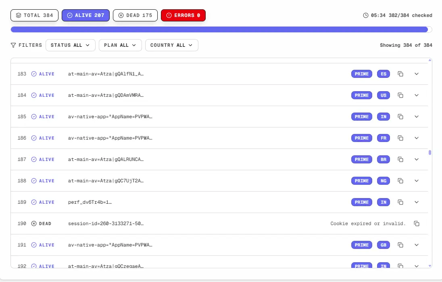Click cookie text 'at-main-av=Atza|gQC7UjT2A…'
The width and height of the screenshot is (442, 282).
(x=106, y=181)
